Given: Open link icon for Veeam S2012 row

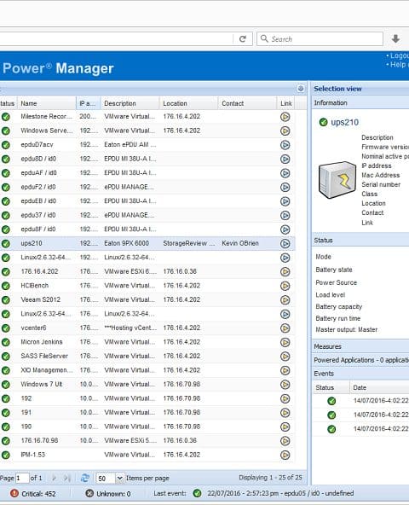Looking at the screenshot, I should tap(285, 300).
